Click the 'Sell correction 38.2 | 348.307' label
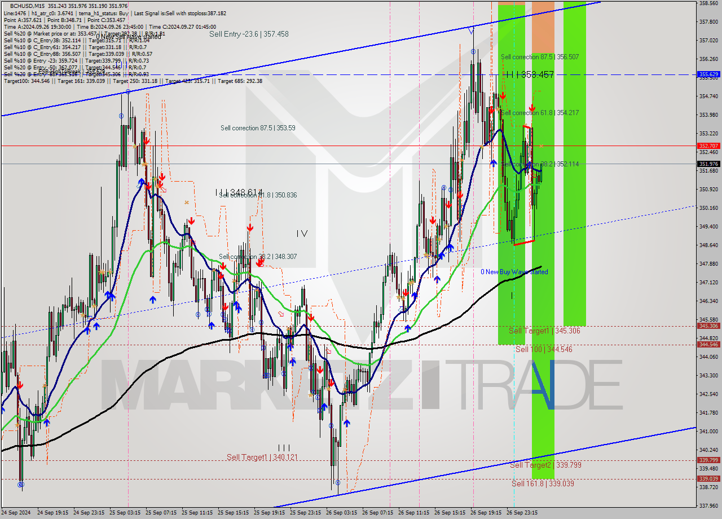 click(258, 257)
